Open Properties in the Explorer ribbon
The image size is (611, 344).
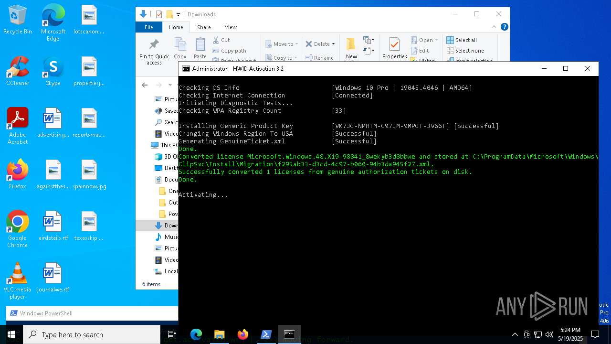(394, 49)
